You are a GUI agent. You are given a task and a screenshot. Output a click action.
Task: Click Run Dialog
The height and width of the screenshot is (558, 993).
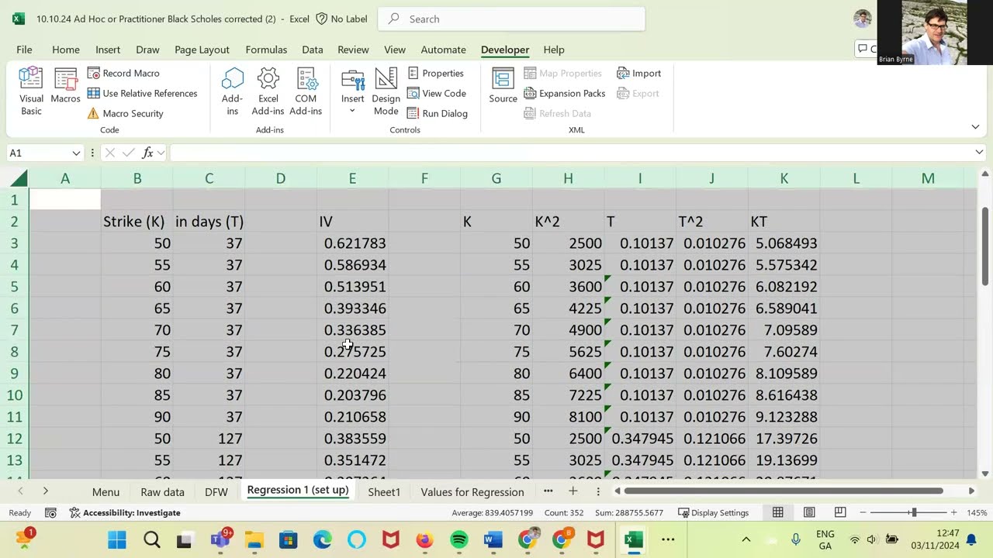point(437,113)
